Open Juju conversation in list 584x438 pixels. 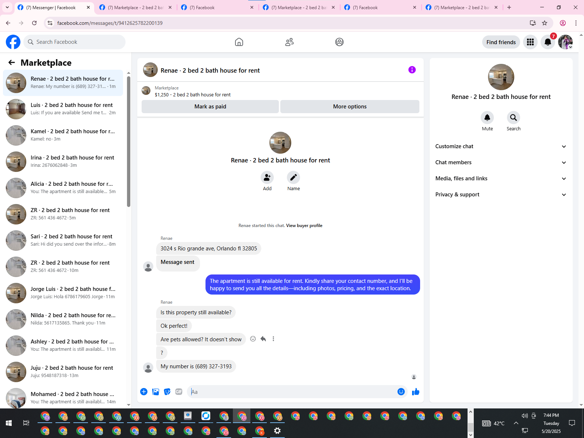(63, 372)
